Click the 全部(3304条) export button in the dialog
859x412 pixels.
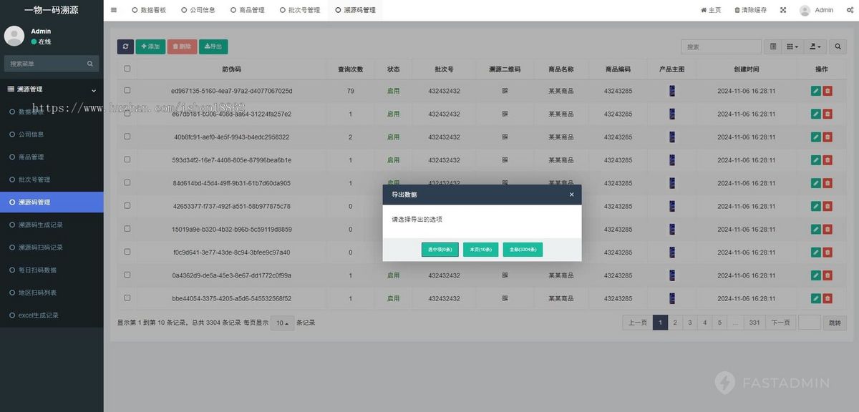pyautogui.click(x=522, y=249)
